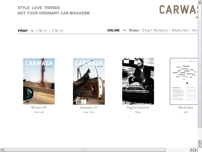Click the left arrow near horizontal scrollbar's right end

[192, 150]
